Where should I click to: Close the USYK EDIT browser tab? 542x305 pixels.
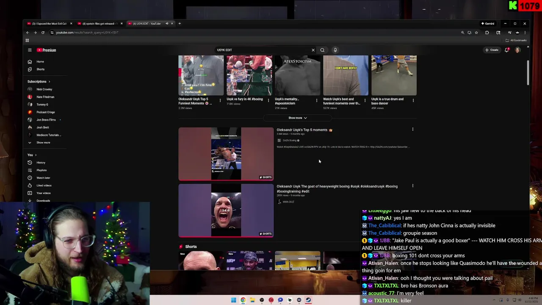[x=172, y=24]
